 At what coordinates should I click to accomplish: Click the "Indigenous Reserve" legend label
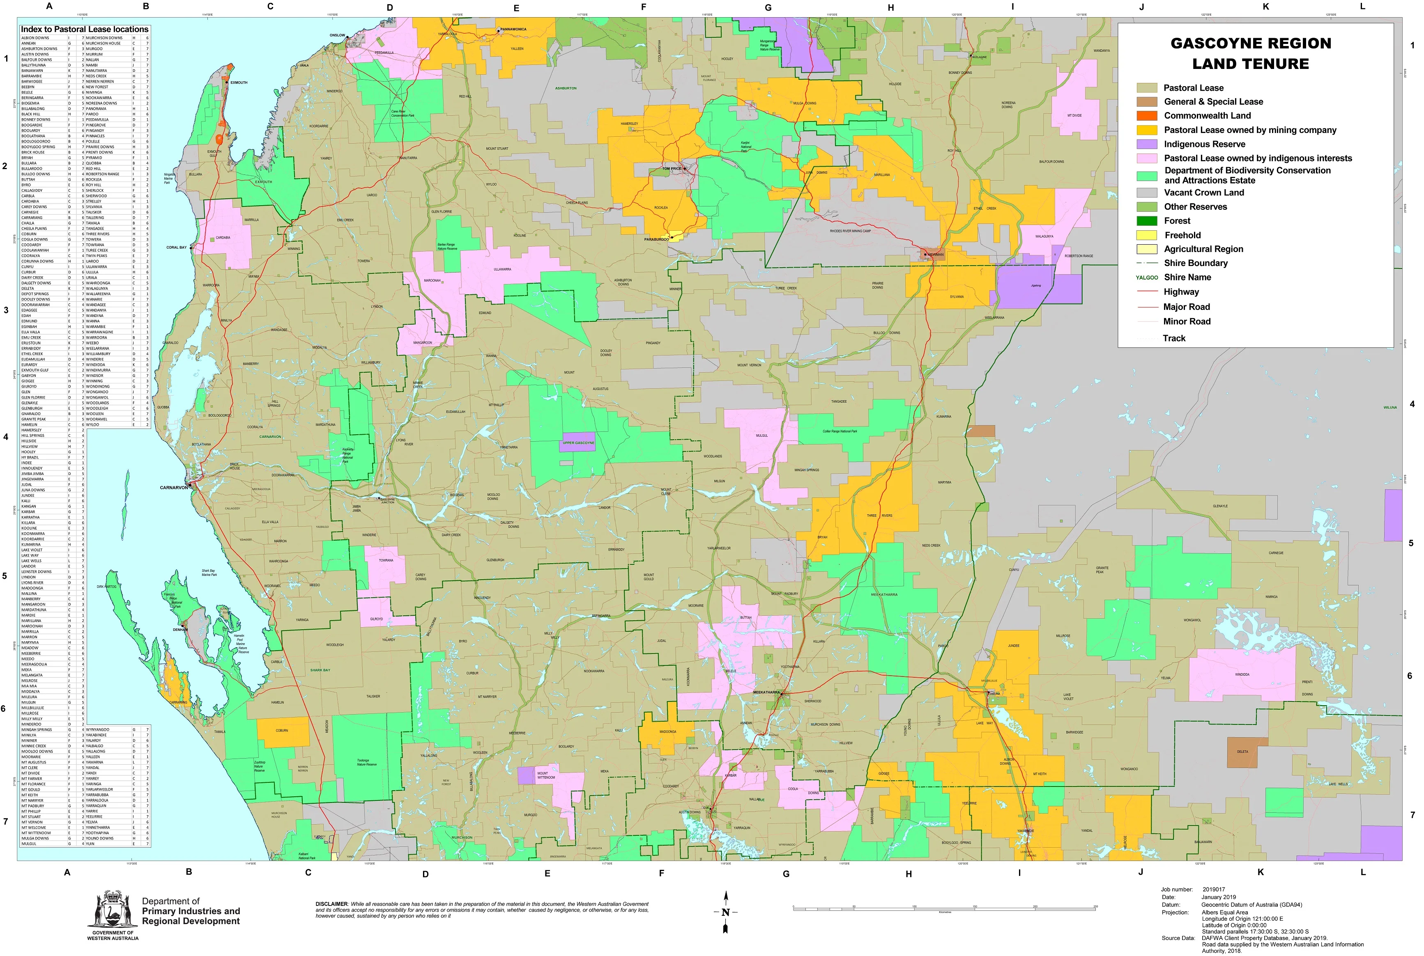click(1204, 144)
